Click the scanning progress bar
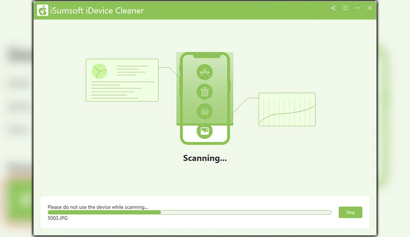410x237 pixels. [x=189, y=213]
